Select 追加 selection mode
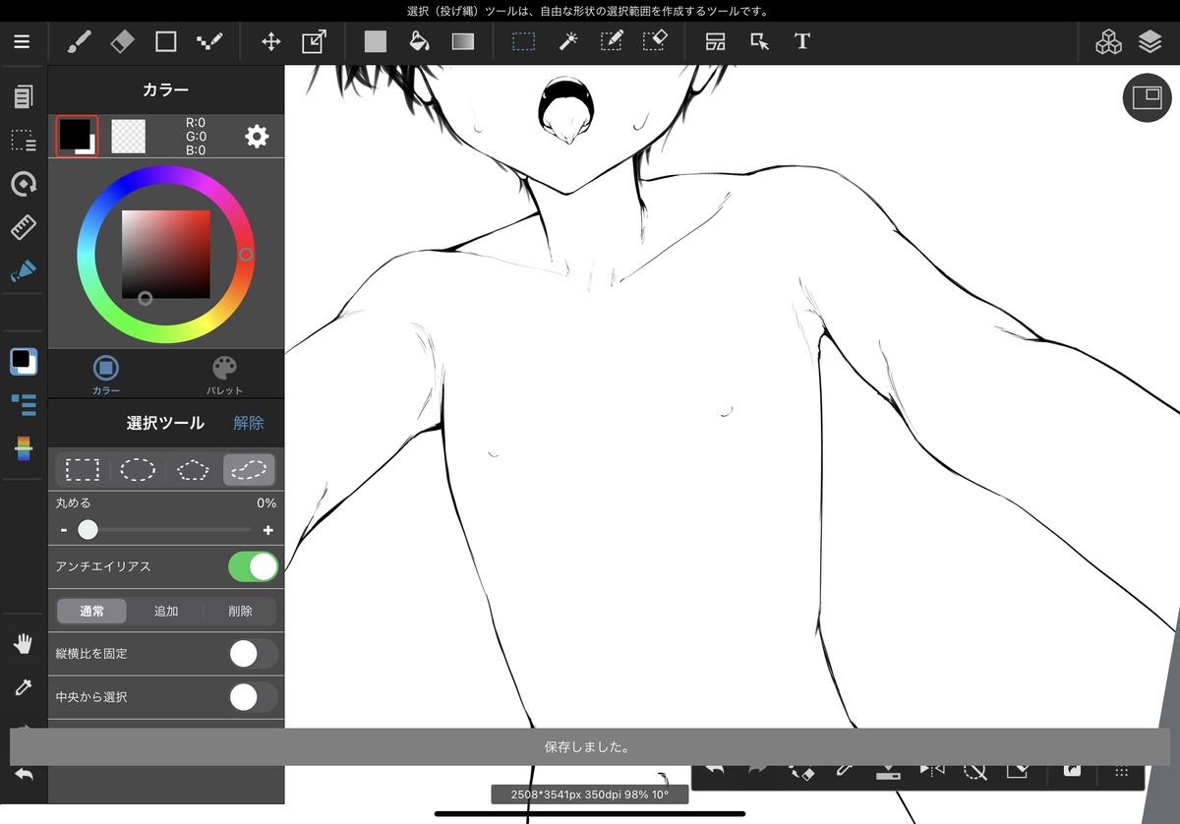Screen dimensions: 1180x824 pos(166,611)
